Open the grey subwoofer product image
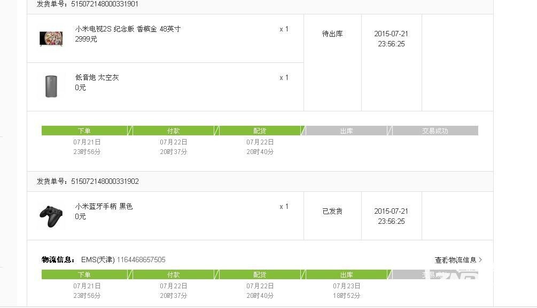Image resolution: width=537 pixels, height=308 pixels. 51,86
